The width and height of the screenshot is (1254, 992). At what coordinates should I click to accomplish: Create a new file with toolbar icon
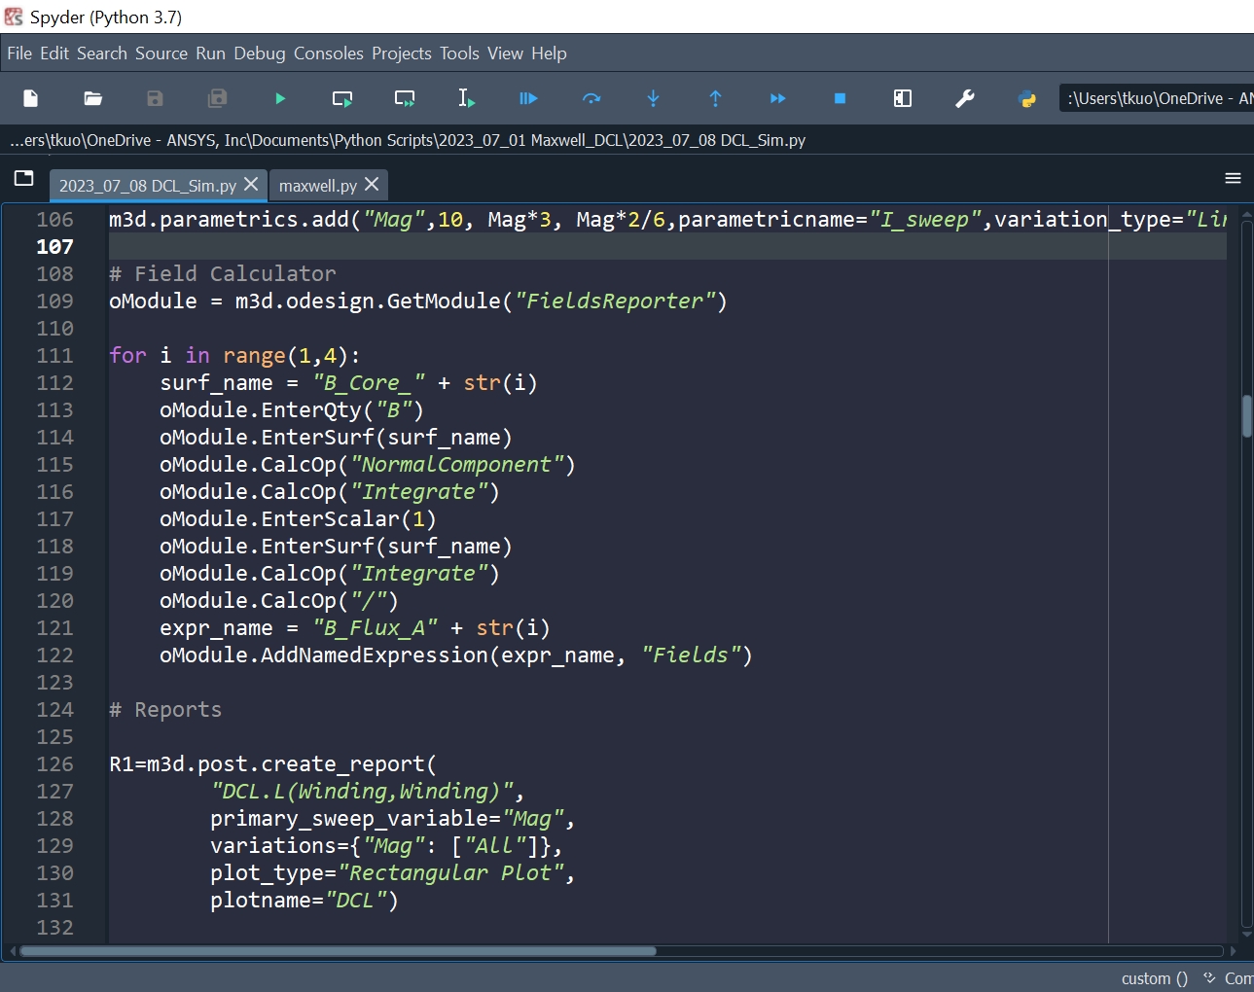pos(30,98)
